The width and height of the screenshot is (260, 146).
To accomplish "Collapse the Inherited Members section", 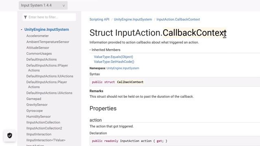I will 90,50.
